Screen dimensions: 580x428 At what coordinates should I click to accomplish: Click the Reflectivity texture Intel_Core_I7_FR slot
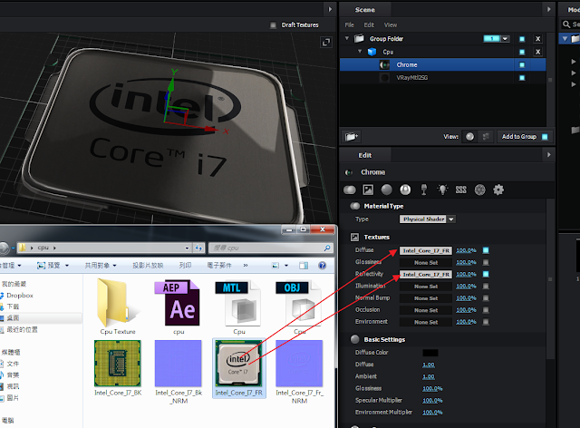(x=426, y=275)
